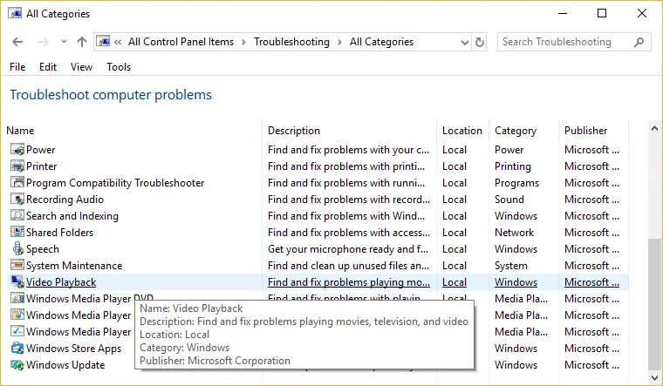Select the Windows Update name
Viewport: 663px width, 386px height.
(65, 365)
